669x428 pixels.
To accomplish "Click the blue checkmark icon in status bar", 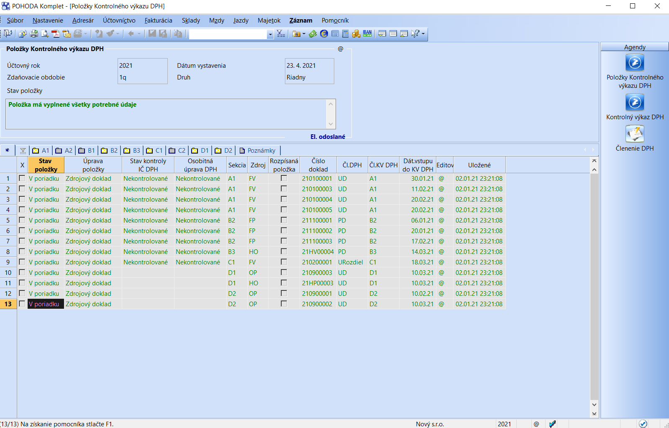I will 552,424.
